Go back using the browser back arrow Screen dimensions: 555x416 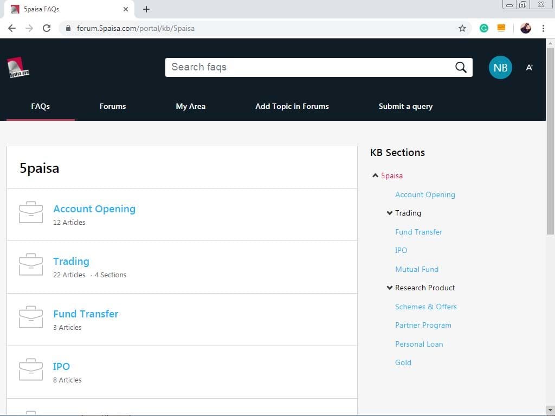coord(12,28)
